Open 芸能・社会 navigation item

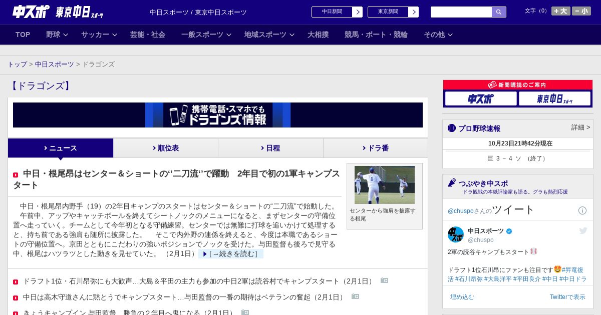(x=148, y=34)
